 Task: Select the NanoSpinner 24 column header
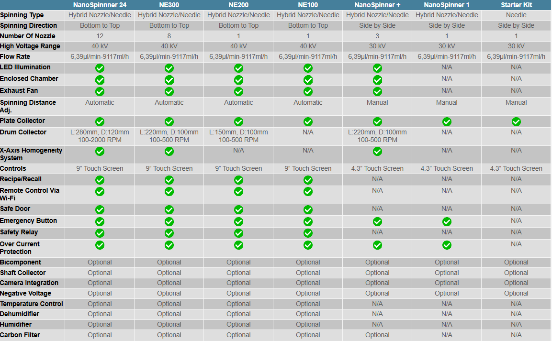pyautogui.click(x=100, y=5)
